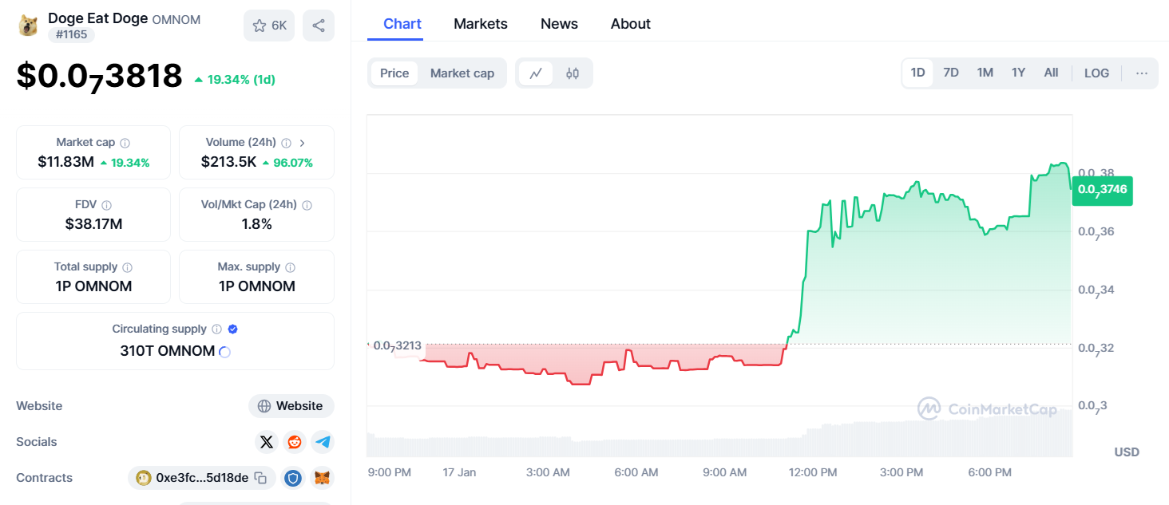
Task: Open the share icon button
Action: [x=319, y=26]
